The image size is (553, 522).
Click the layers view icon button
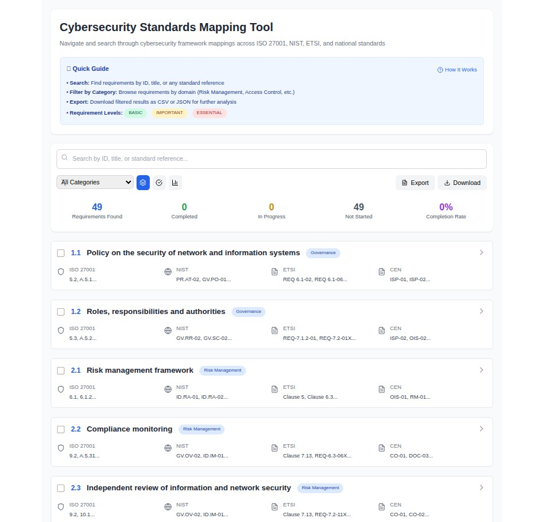coord(143,183)
